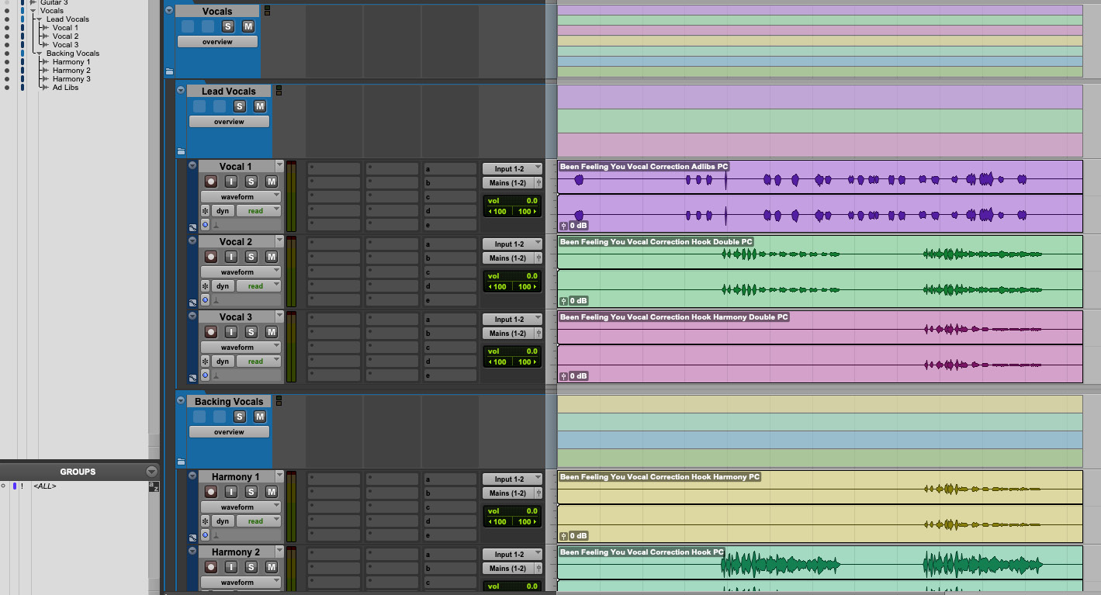Click the blue timebase selector on Vocal 3

tap(206, 375)
